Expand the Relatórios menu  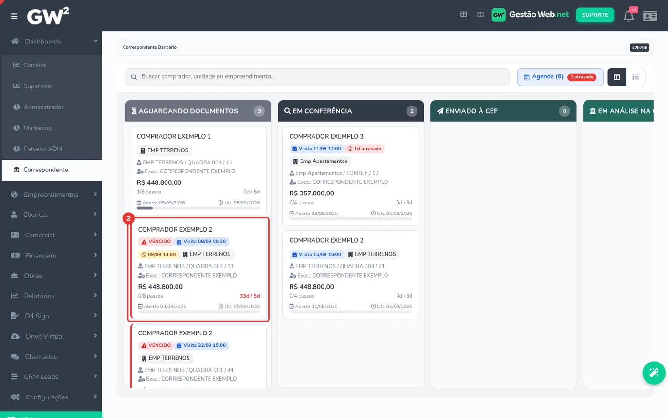pos(51,296)
